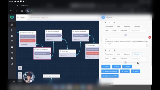160x90 pixels.
Task: Insert Адрес below the tenor.com link box
Action: [x=114, y=58]
